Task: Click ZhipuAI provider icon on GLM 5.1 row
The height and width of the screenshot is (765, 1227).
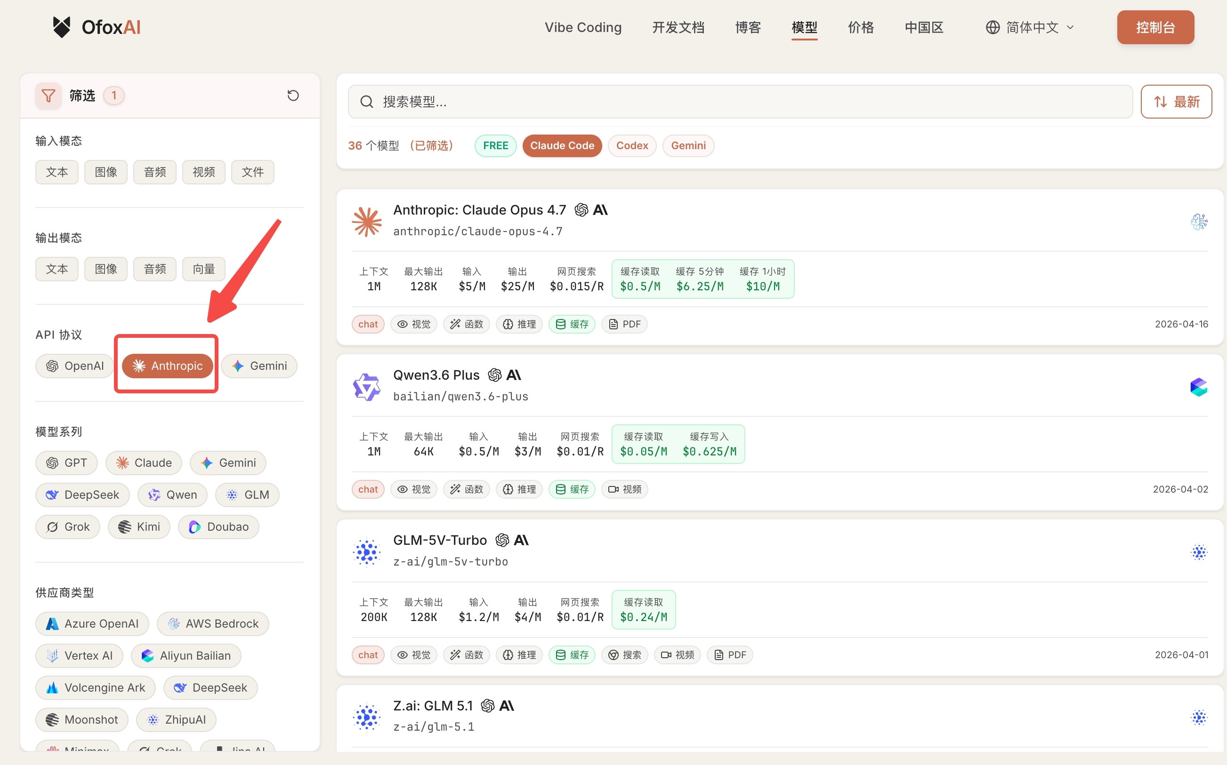Action: (1199, 717)
